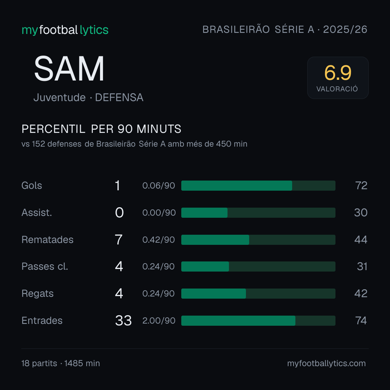Screen dimensions: 390x390
Task: Click the Rematades stat label
Action: [x=48, y=240]
